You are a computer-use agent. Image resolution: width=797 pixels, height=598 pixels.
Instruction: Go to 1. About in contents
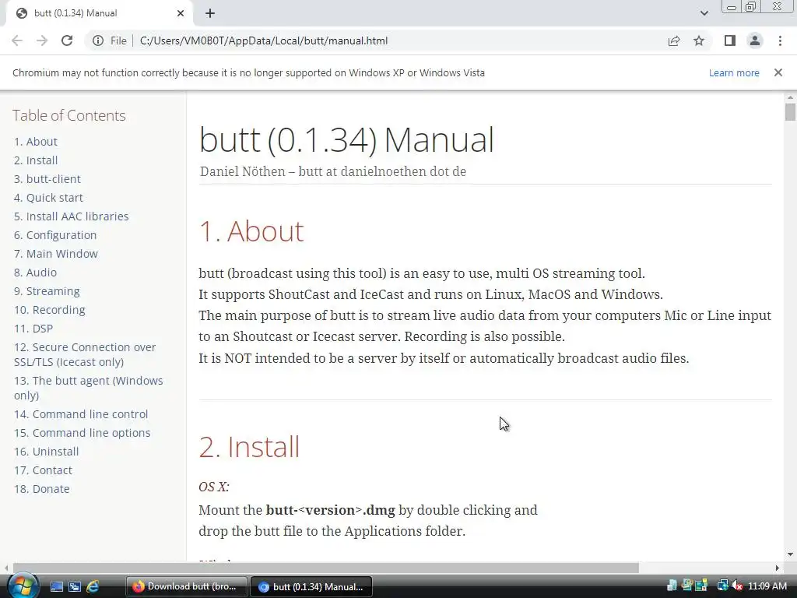pyautogui.click(x=36, y=142)
